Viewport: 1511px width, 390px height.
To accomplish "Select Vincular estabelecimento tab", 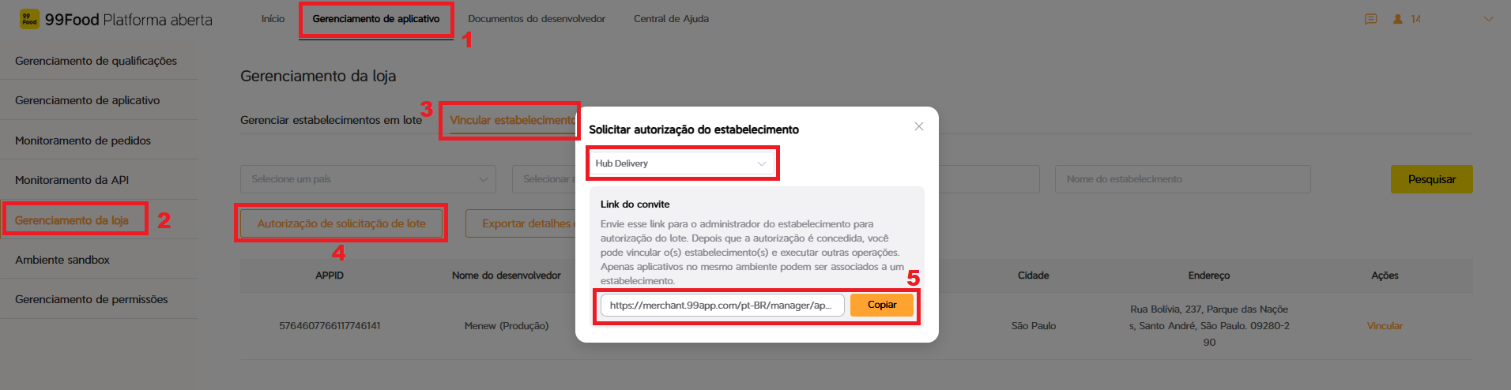I will [512, 120].
